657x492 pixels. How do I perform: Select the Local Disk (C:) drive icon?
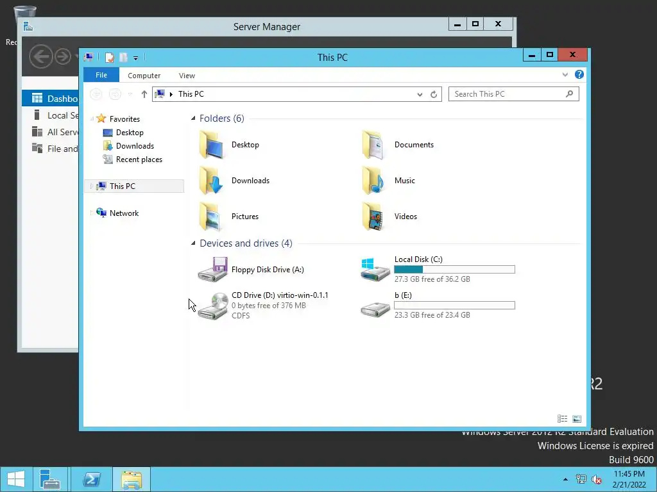[375, 270]
